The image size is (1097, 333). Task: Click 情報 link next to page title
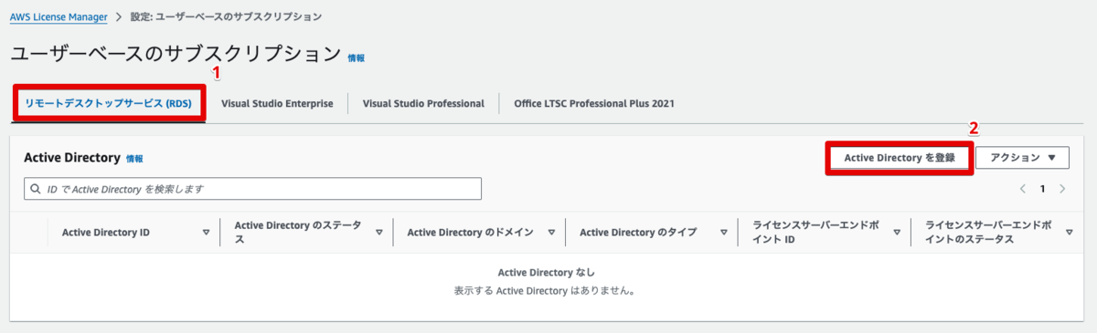click(x=357, y=57)
